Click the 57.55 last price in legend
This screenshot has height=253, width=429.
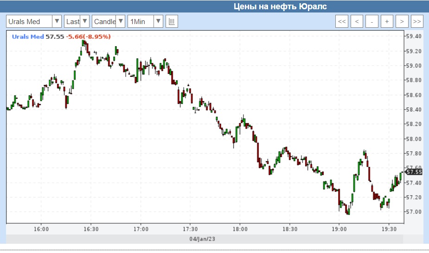click(55, 37)
